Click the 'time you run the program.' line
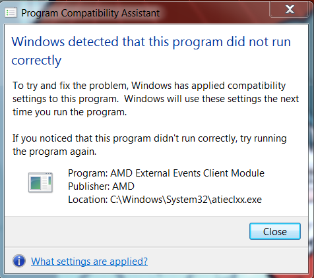 [x=70, y=112]
